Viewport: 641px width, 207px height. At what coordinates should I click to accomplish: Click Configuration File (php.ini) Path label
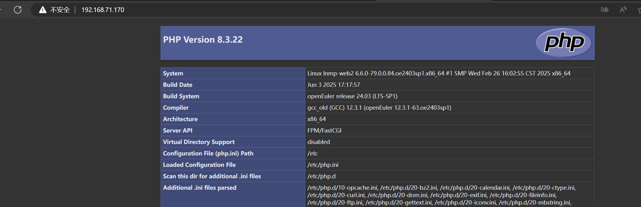208,153
